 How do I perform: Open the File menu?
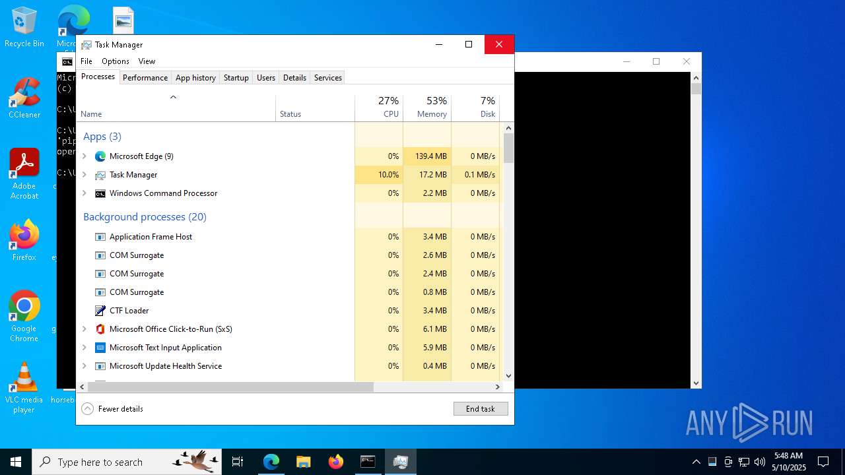pos(86,61)
